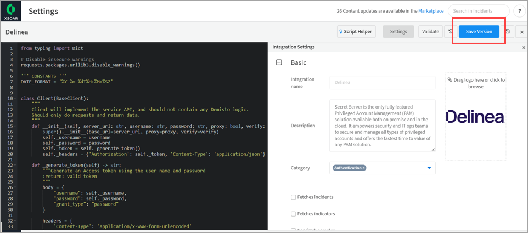
Task: Click the code line 'from typing import Dict'
Action: (x=52, y=48)
